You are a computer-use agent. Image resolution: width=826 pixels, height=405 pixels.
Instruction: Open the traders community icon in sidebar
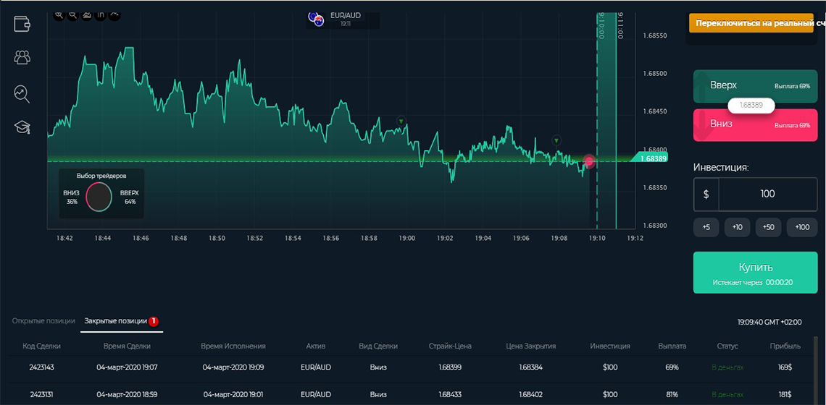(22, 57)
